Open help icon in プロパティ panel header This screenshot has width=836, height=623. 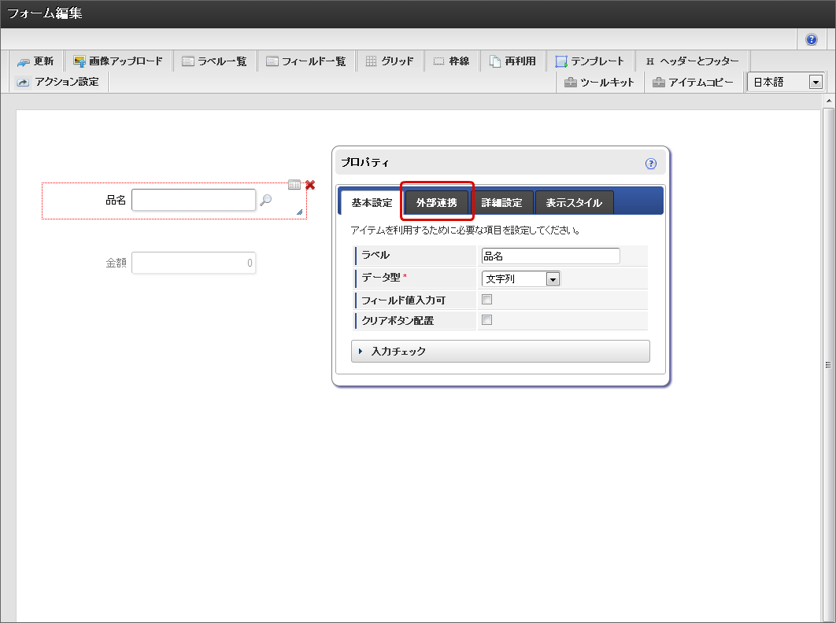[x=650, y=164]
